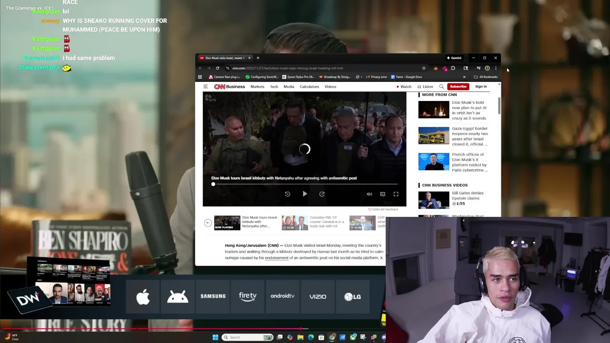Open the Extensions puzzle icon
Screen dimensions: 610x343
pos(453,68)
